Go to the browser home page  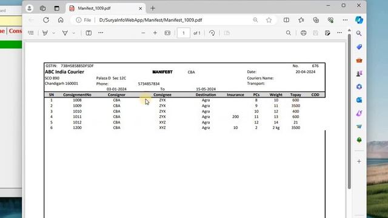[61, 20]
